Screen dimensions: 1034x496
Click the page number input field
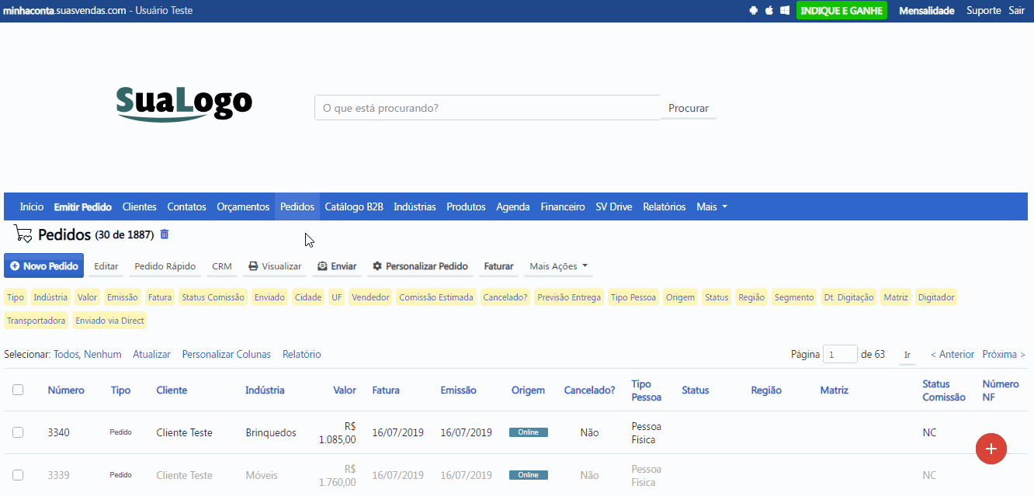tap(840, 354)
